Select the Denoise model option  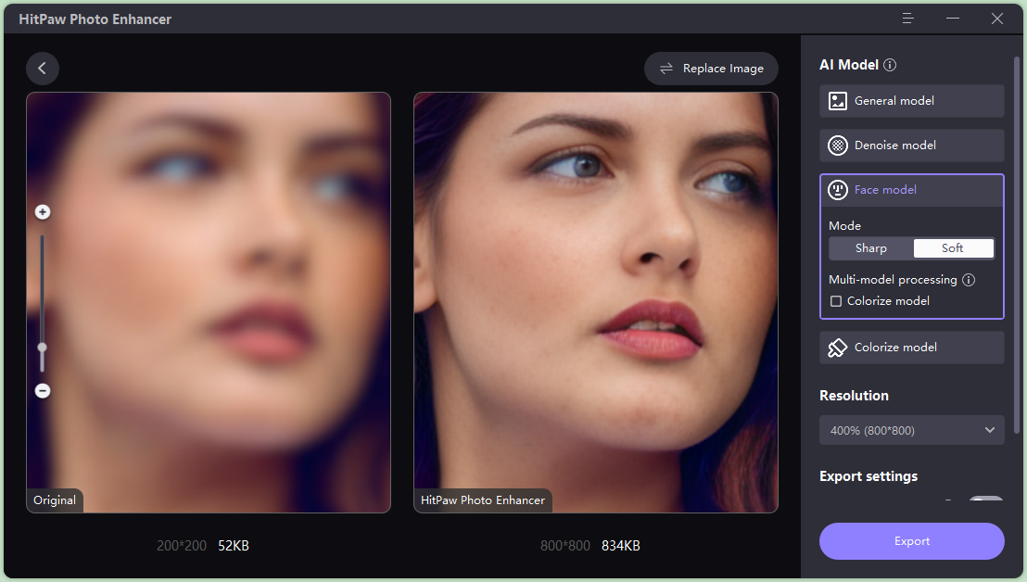pyautogui.click(x=912, y=145)
